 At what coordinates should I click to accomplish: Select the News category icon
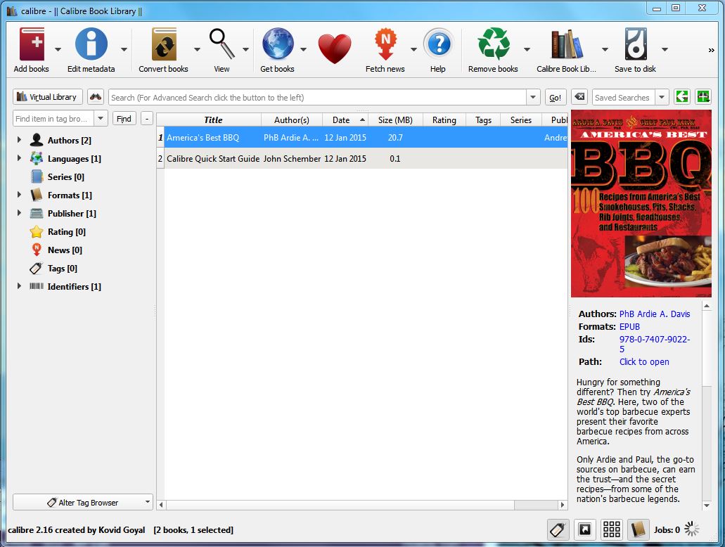[37, 250]
